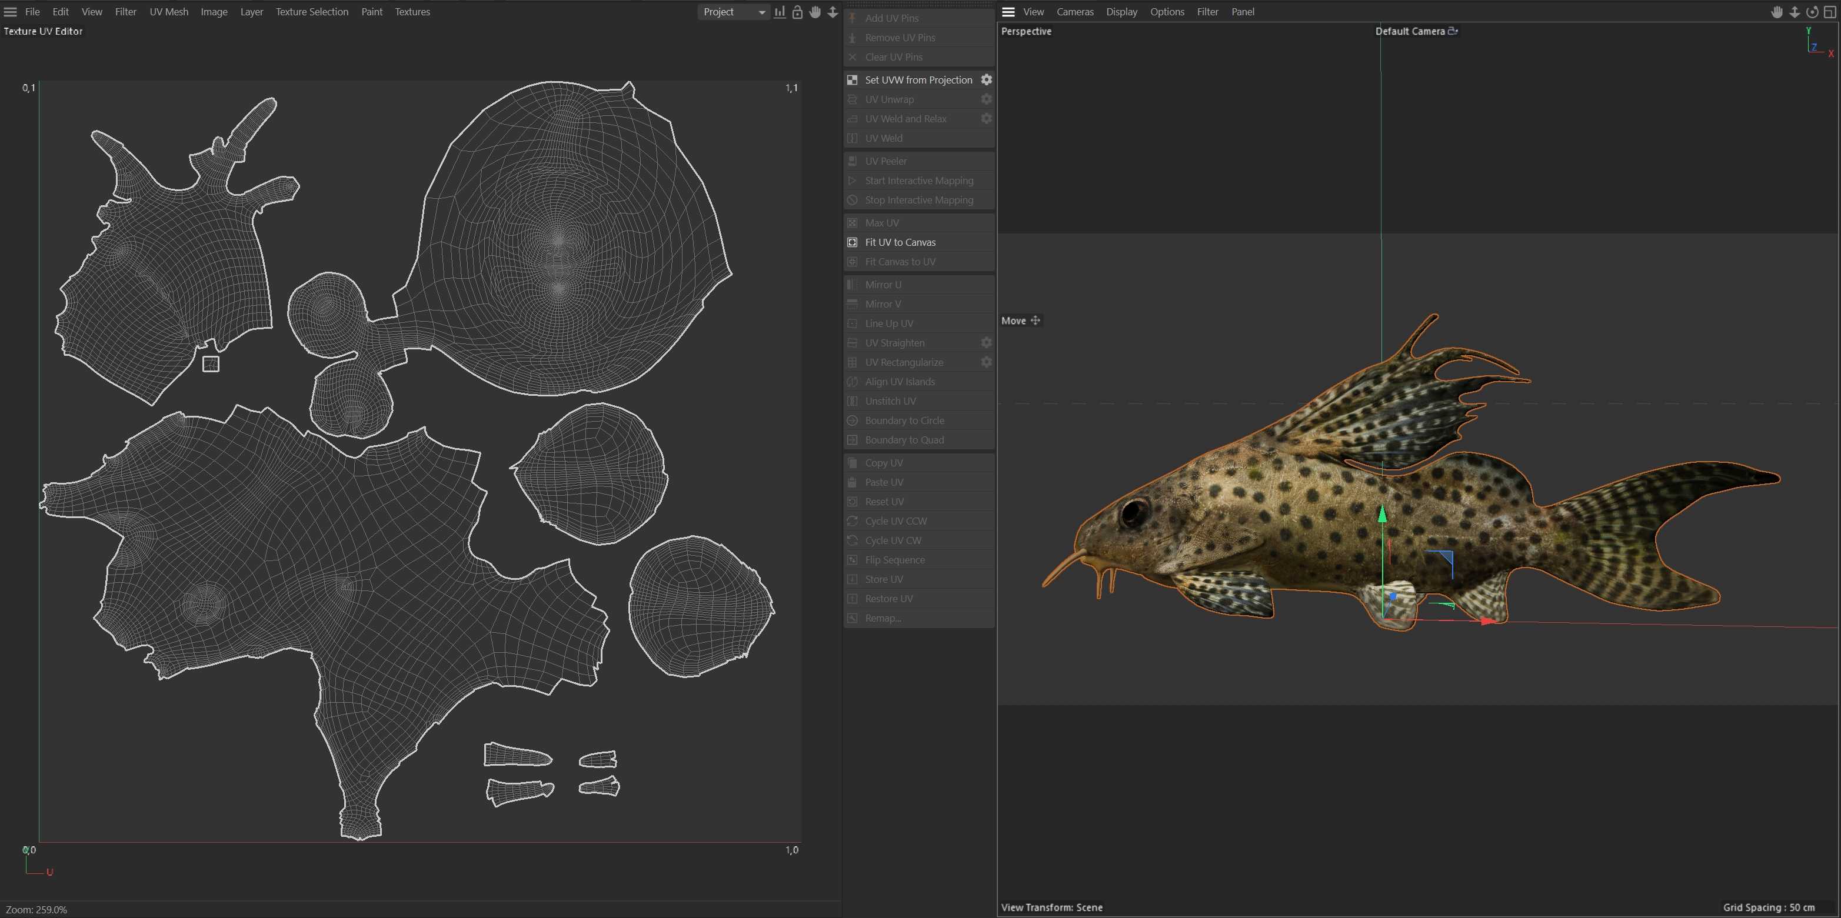1841x918 pixels.
Task: Click the Fit UV to Canvas icon
Action: point(852,242)
